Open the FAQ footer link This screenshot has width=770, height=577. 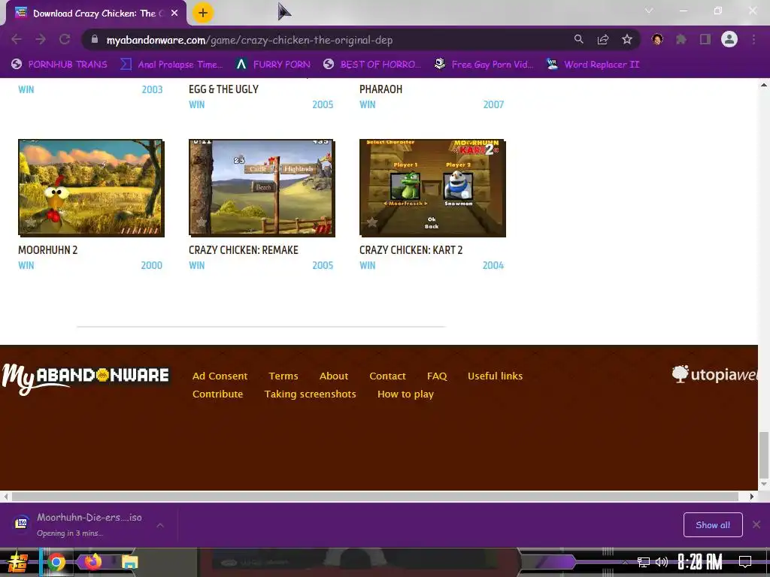[437, 376]
